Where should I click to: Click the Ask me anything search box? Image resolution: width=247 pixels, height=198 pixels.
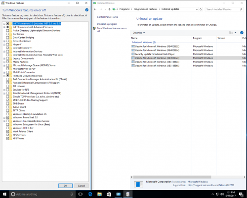coord(42,194)
